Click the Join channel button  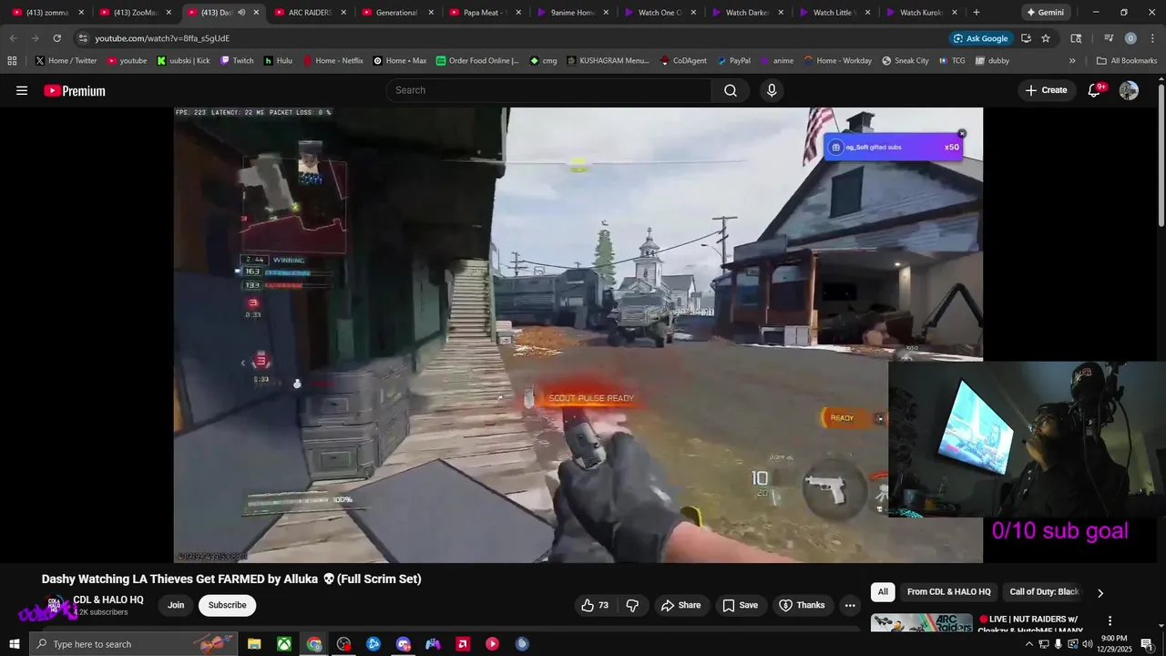click(176, 605)
